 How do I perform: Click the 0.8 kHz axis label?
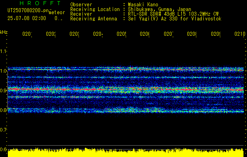pyautogui.click(x=3, y=110)
